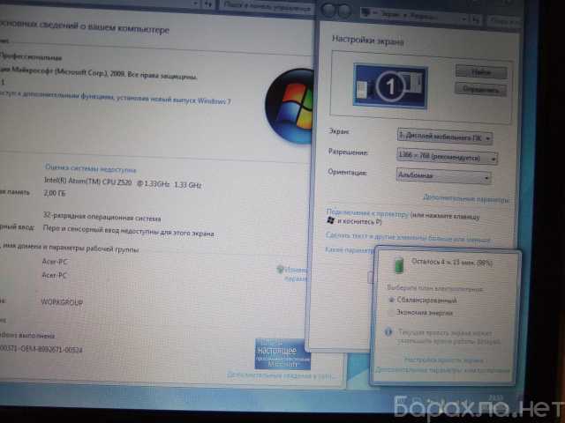This screenshot has height=423, width=565.
Task: Click the WORKGROUP text
Action: (62, 302)
